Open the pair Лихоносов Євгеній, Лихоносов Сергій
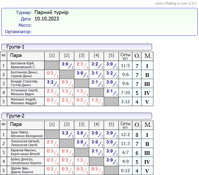This screenshot has width=199, height=175. pyautogui.click(x=25, y=143)
